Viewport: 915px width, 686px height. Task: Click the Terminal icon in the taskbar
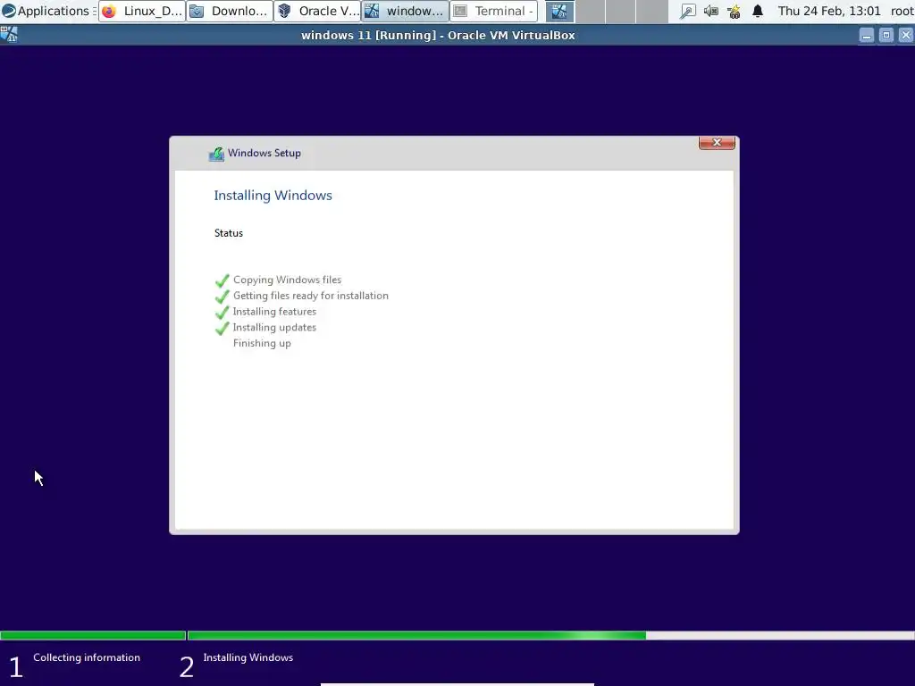pos(460,11)
